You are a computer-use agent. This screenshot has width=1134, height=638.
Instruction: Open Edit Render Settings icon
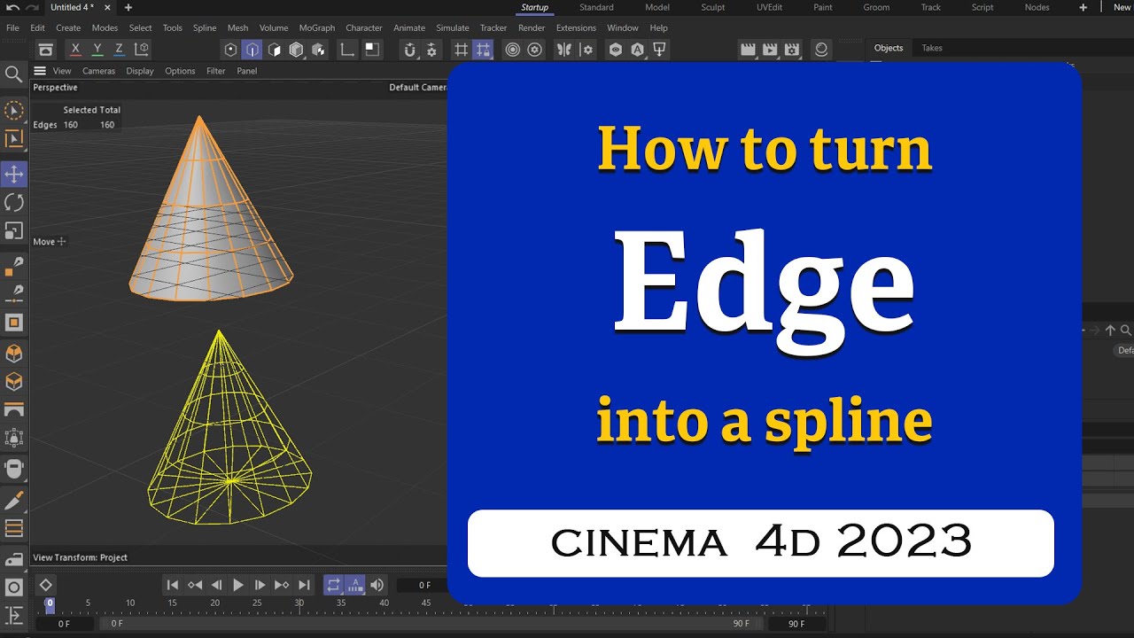click(792, 50)
